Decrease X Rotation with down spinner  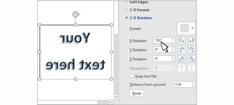(x=173, y=42)
